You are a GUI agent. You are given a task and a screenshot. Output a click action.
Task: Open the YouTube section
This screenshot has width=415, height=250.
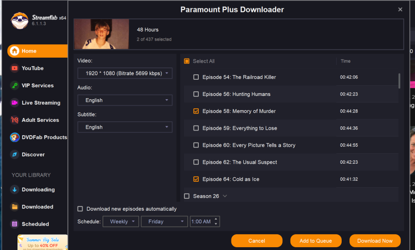click(x=33, y=68)
